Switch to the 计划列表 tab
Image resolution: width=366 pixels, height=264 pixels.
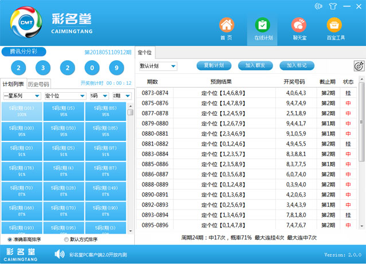[13, 84]
